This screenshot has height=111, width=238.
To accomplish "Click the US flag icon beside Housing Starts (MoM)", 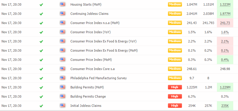I will pos(63,4).
